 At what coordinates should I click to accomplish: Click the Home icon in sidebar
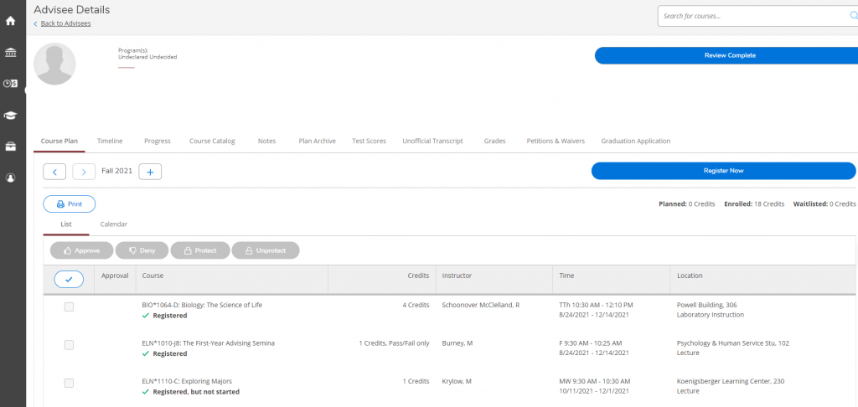pos(11,21)
